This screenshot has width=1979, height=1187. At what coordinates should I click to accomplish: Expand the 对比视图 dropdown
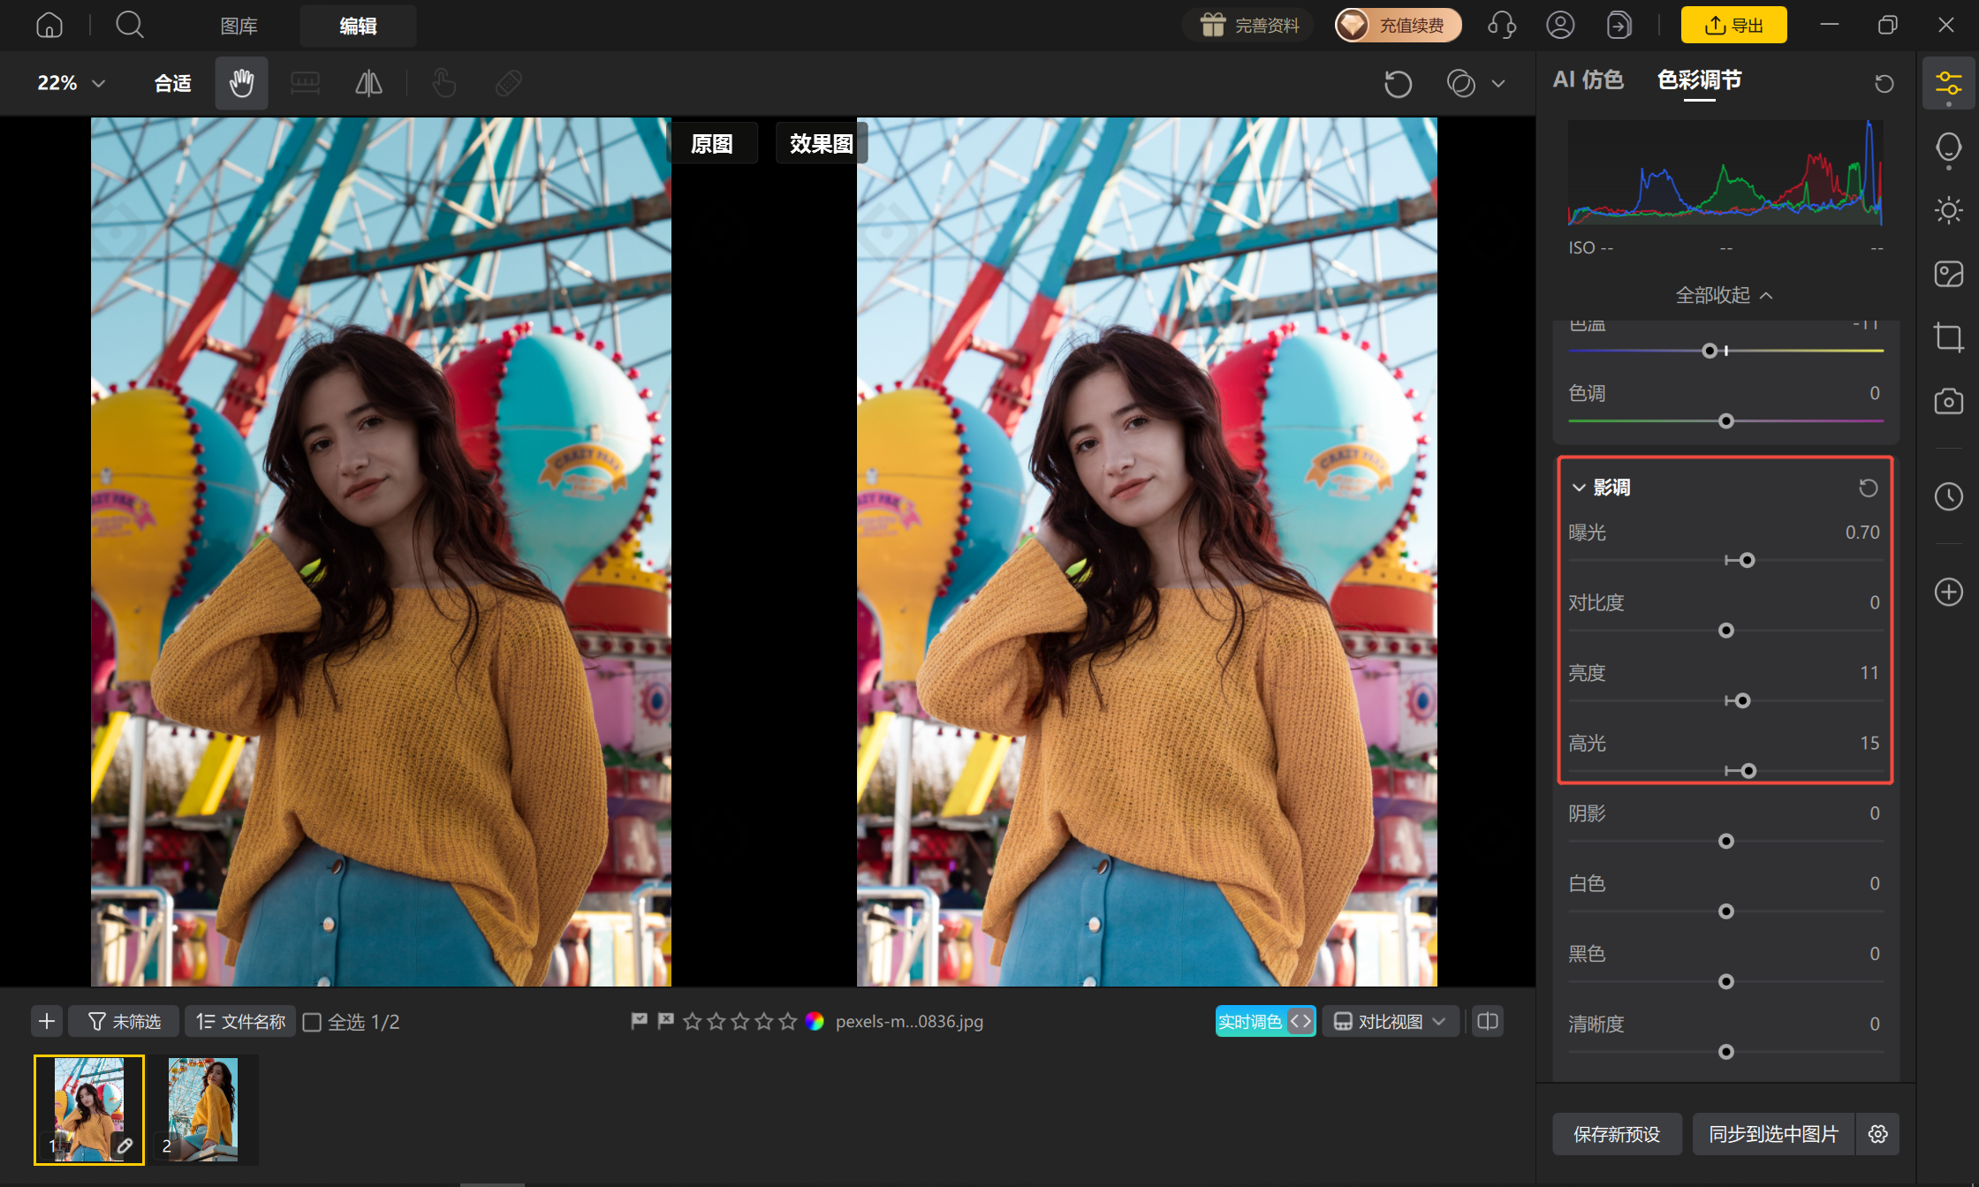[x=1391, y=1022]
